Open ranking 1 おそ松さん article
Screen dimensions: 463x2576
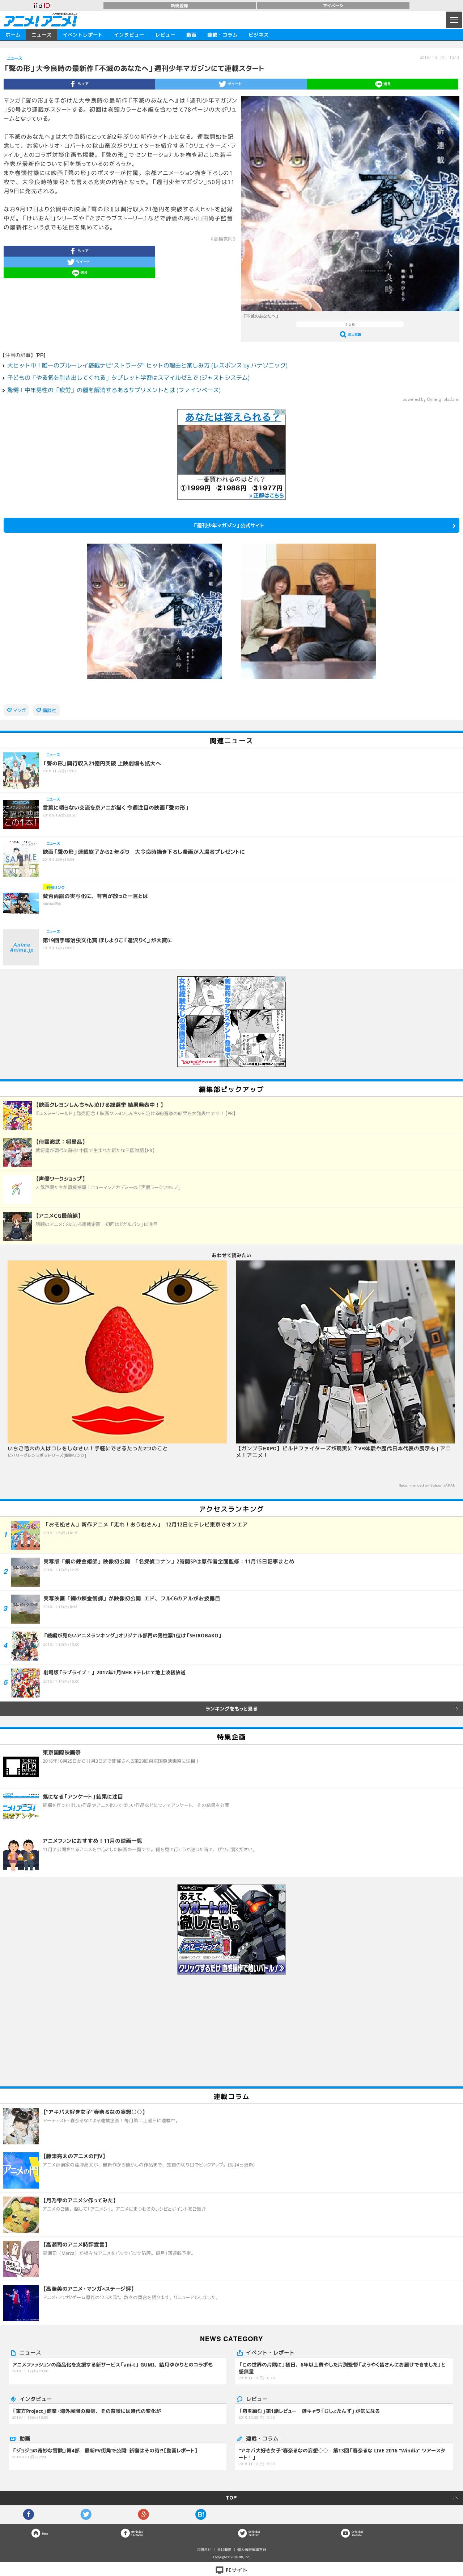coord(146,1525)
